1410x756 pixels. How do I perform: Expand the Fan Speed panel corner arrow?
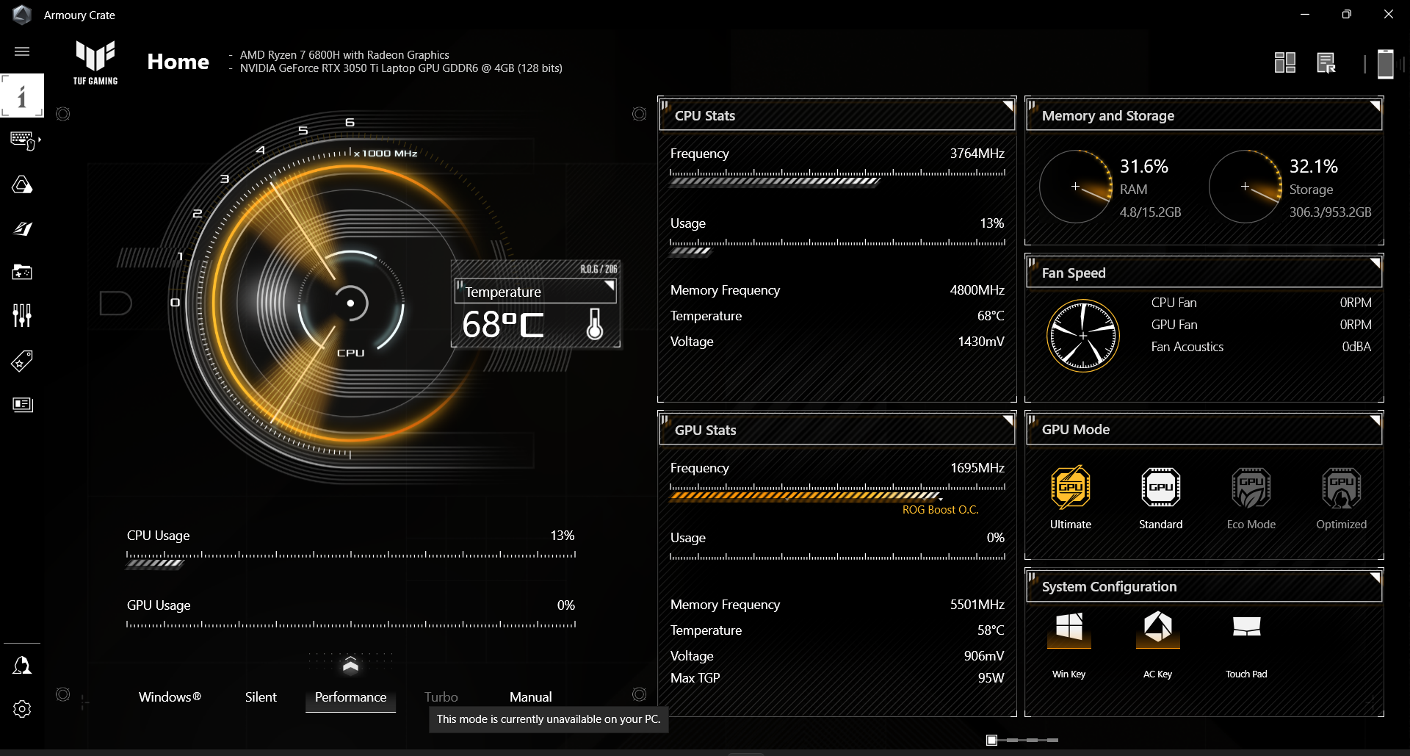[1375, 262]
